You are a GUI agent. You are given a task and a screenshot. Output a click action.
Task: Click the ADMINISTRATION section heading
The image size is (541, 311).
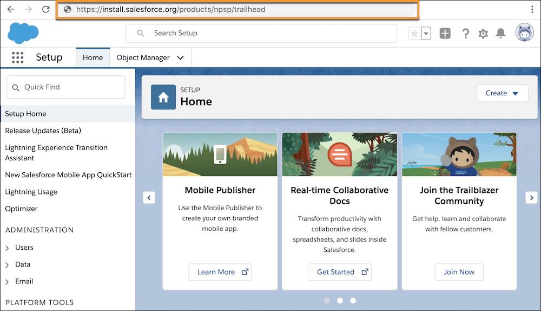pos(39,230)
